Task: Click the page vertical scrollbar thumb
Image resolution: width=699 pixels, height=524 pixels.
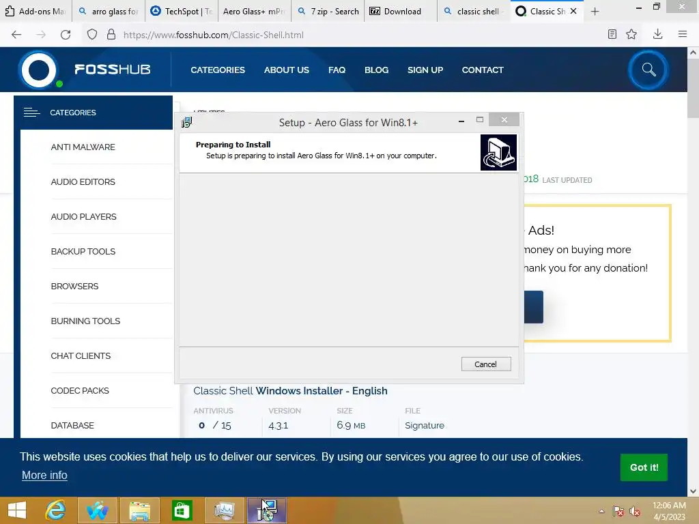Action: point(693,88)
